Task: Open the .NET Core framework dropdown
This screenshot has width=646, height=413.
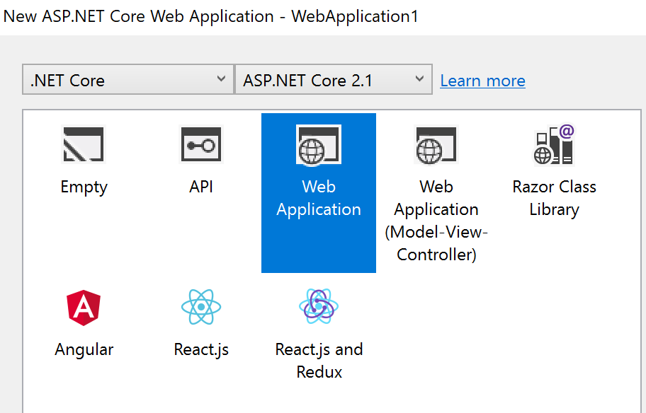Action: [x=128, y=79]
